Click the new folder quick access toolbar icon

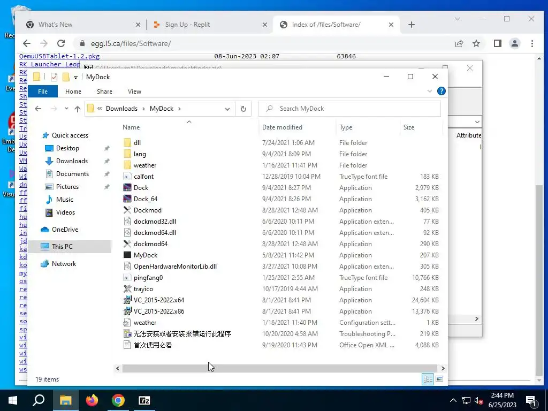pos(66,77)
